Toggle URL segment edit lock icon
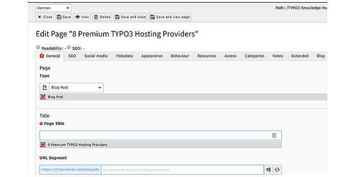The height and width of the screenshot is (177, 355). point(269,170)
